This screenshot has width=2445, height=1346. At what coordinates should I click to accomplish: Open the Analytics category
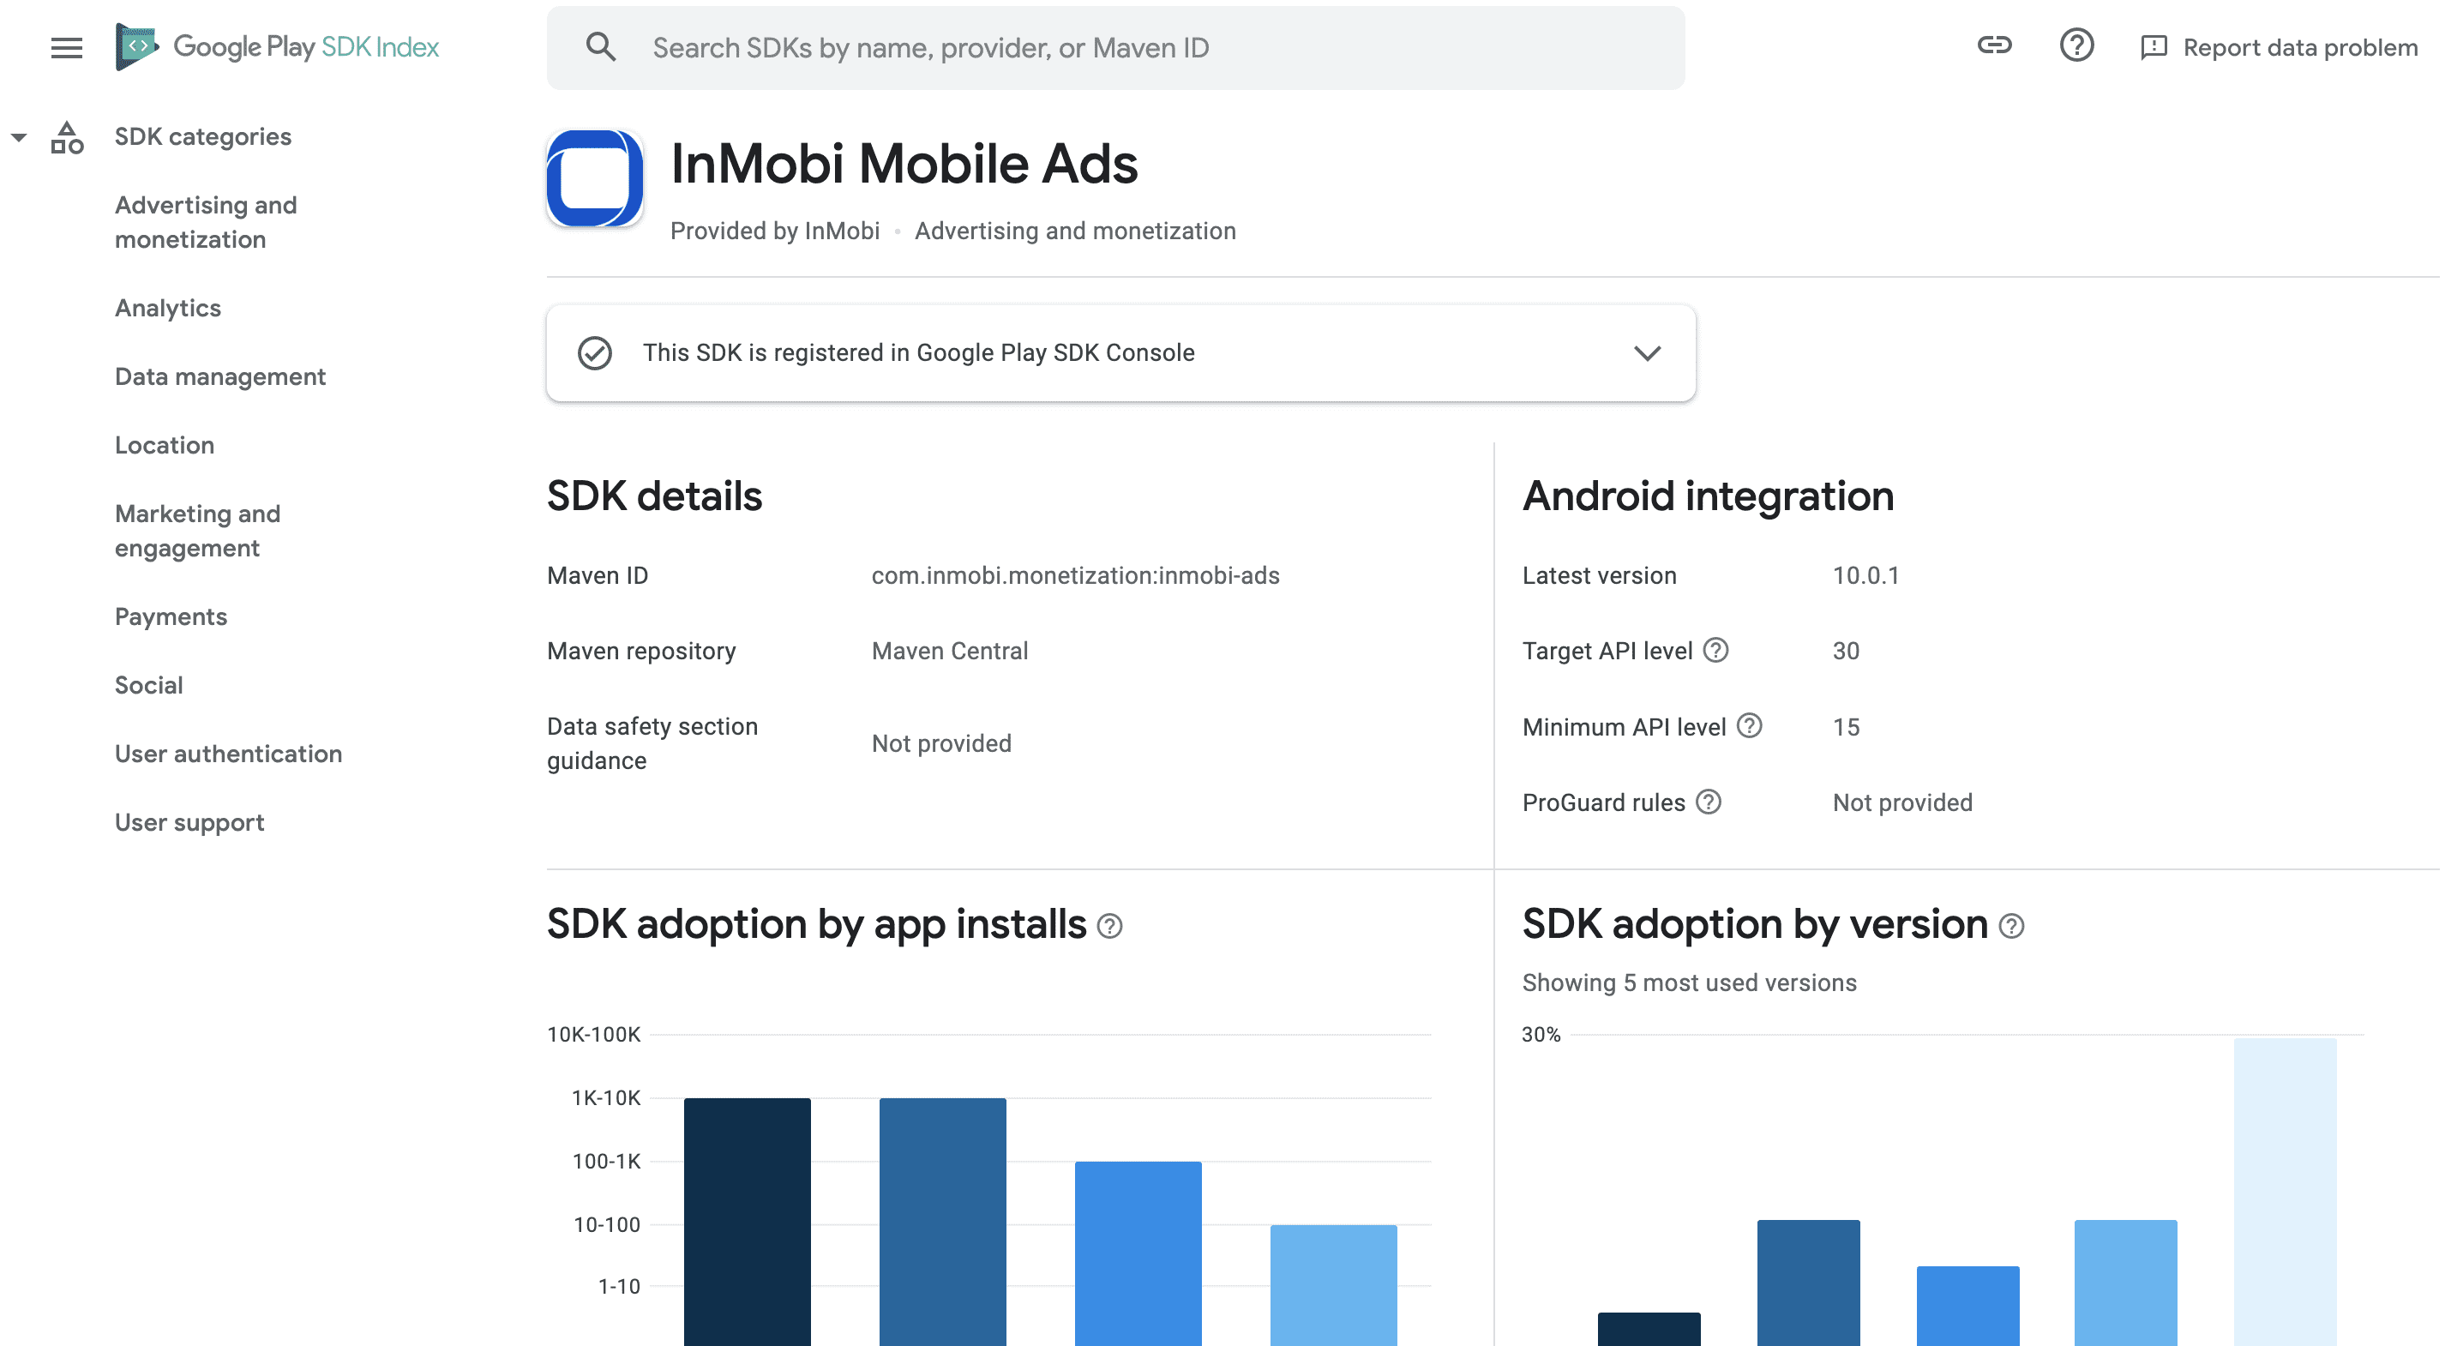pos(167,308)
